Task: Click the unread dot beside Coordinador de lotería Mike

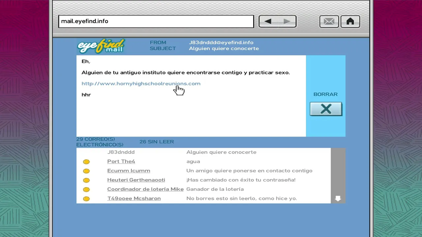Action: tap(86, 189)
